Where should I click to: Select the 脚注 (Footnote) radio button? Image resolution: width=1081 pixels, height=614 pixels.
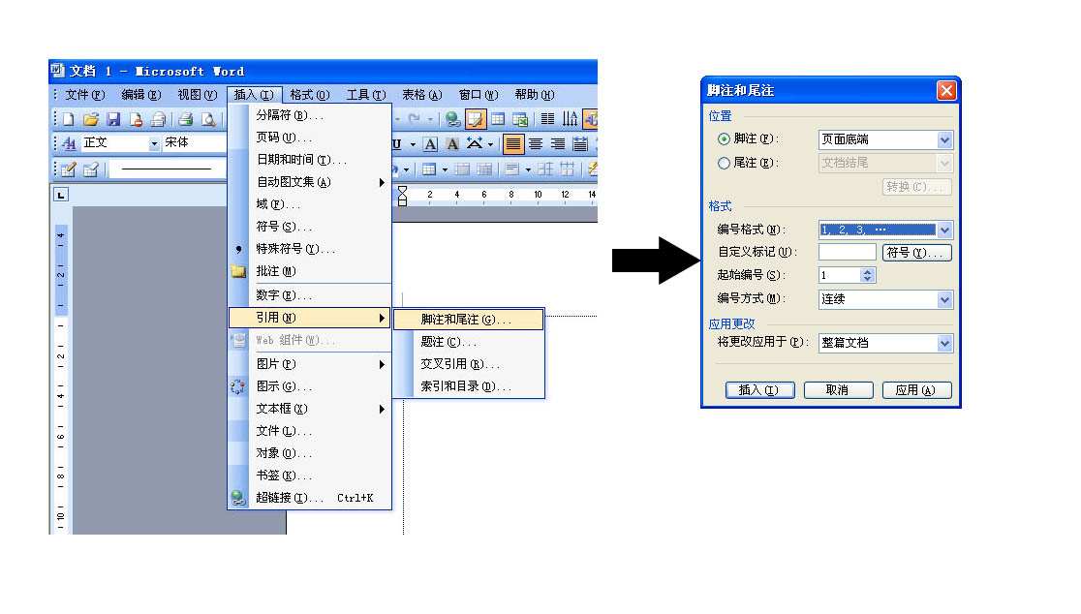tap(724, 139)
